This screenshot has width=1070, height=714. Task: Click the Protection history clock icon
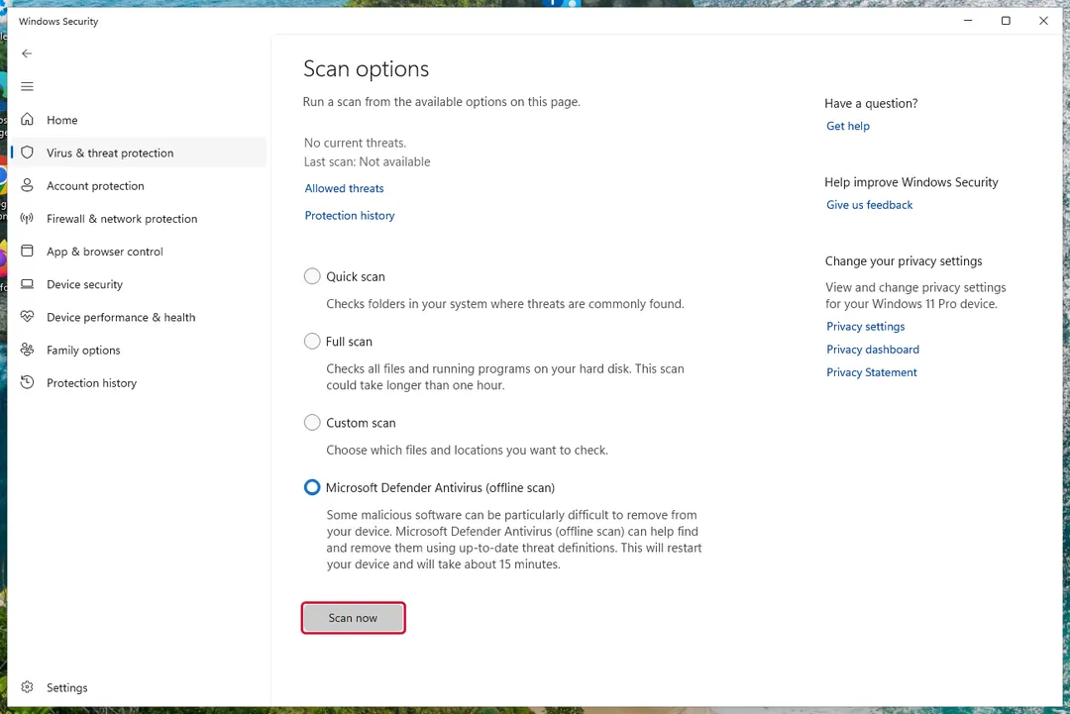pos(28,382)
